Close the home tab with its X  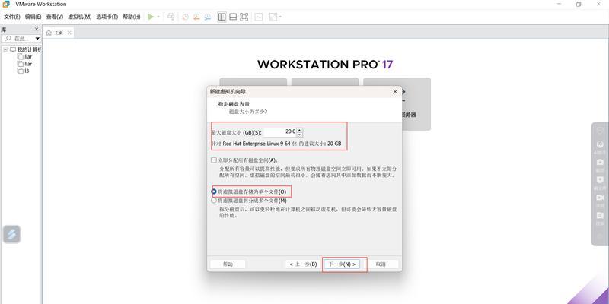point(69,33)
